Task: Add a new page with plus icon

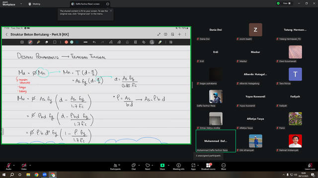Action: tap(179, 35)
